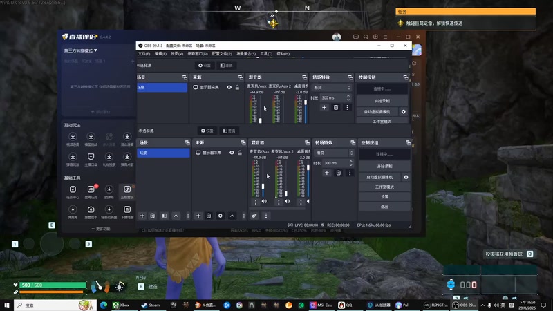Mute 麦克风/Aux channel speaker icon
The image size is (553, 311).
point(264,202)
